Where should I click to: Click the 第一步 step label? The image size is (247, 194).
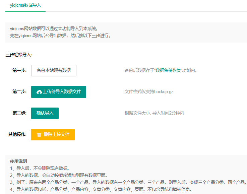coord(19,71)
